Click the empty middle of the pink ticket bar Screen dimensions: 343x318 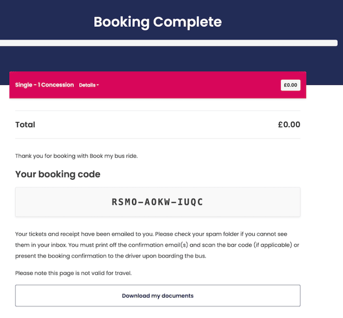pos(187,85)
